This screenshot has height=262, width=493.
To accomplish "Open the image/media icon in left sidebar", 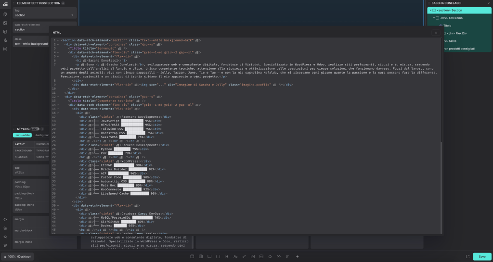I will pyautogui.click(x=5, y=23).
